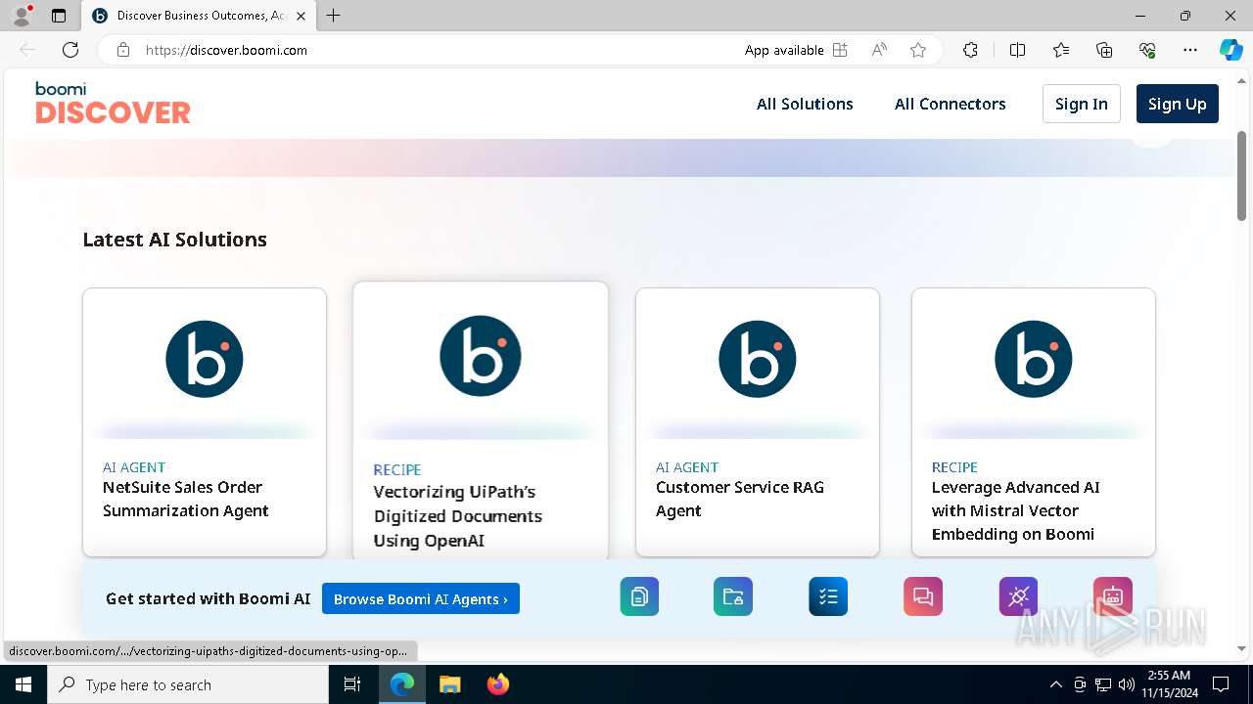This screenshot has height=704, width=1253.
Task: Click the Read aloud icon in address bar
Action: [879, 50]
